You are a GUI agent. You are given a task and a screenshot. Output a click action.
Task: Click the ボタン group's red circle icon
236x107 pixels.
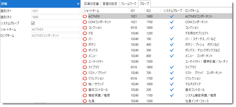pyautogui.click(x=85, y=44)
